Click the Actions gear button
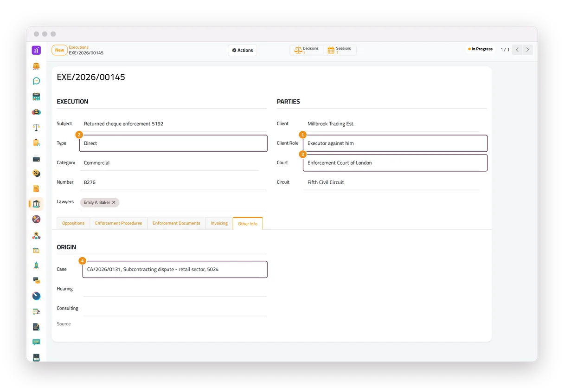This screenshot has height=388, width=564. [x=243, y=50]
